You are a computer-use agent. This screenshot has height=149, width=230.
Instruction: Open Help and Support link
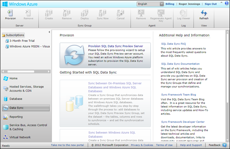pos(191,145)
